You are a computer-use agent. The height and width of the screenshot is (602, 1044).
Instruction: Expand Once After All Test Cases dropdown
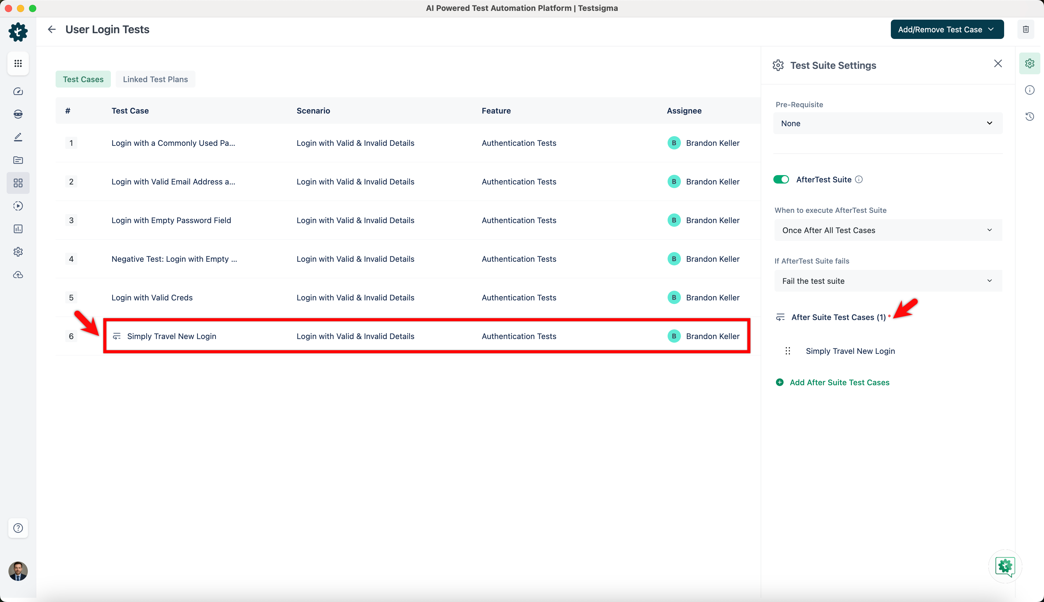[x=887, y=230]
